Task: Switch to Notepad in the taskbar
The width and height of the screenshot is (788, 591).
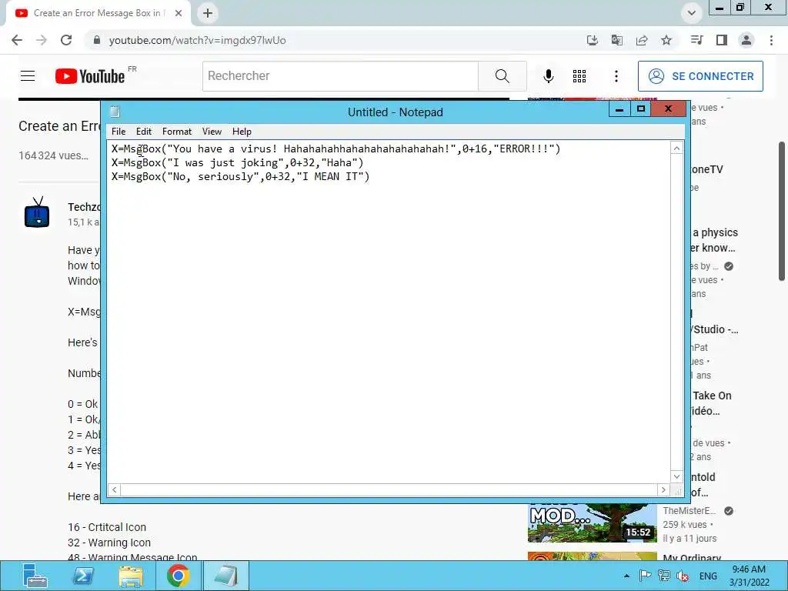Action: coord(225,576)
